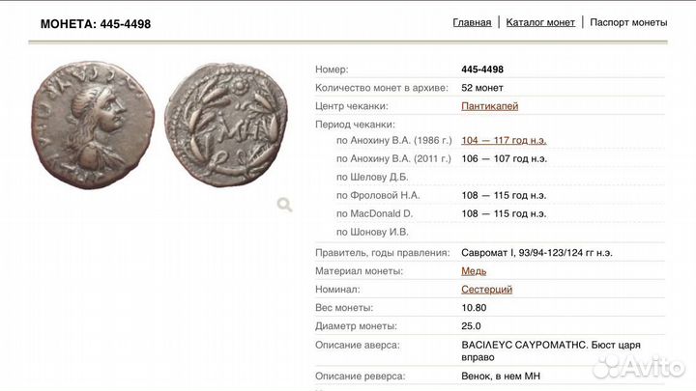Click the label Номинал:
696x391 pixels.
pos(337,289)
